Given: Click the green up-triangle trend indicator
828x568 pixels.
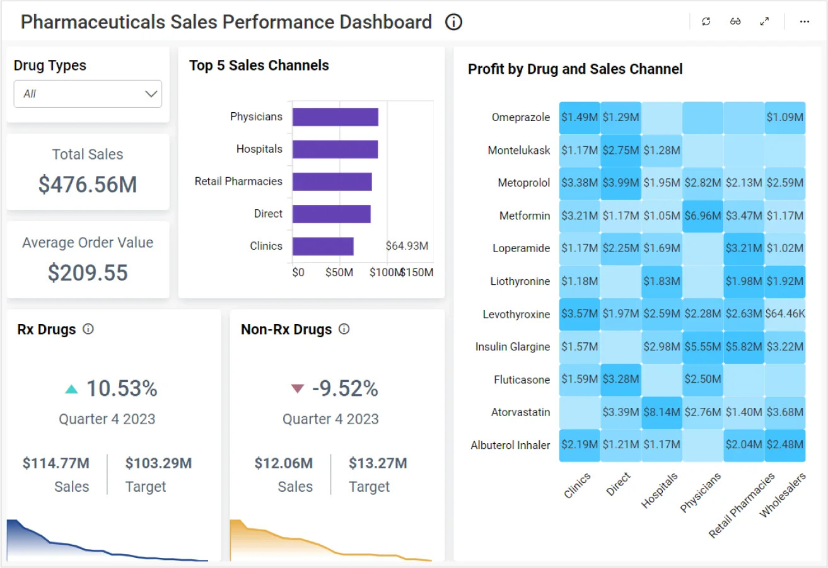Looking at the screenshot, I should [71, 390].
